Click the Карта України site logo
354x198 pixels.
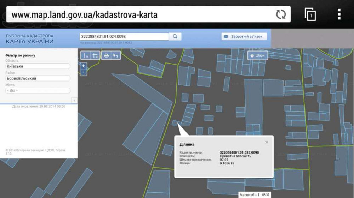pyautogui.click(x=30, y=39)
